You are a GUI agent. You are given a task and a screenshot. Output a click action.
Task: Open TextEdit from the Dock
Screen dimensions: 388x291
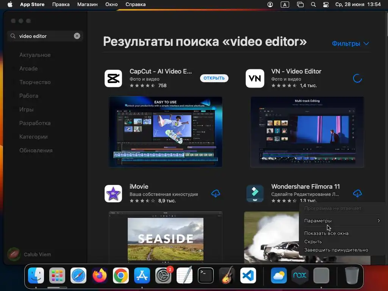click(x=185, y=275)
